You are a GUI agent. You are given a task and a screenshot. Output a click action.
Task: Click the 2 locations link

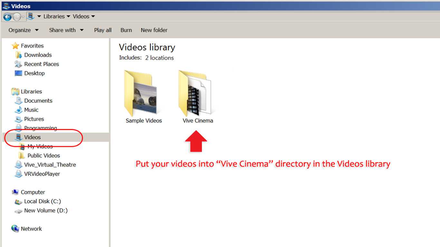tap(159, 58)
